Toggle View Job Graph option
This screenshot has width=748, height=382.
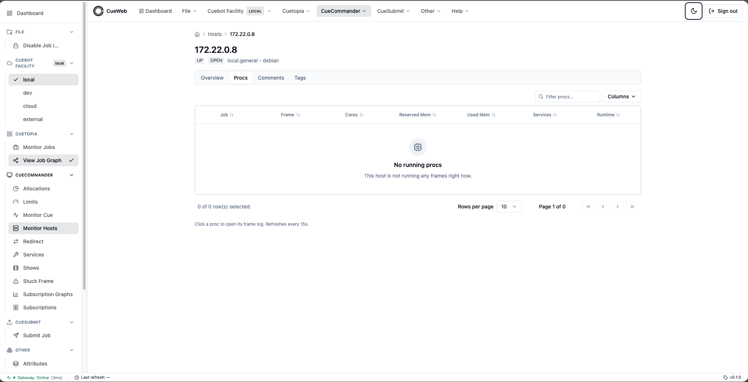point(43,160)
